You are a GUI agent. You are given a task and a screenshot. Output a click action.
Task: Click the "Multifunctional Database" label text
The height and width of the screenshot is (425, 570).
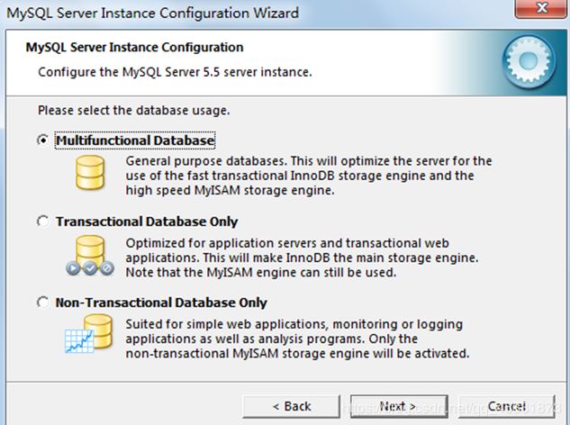click(135, 141)
